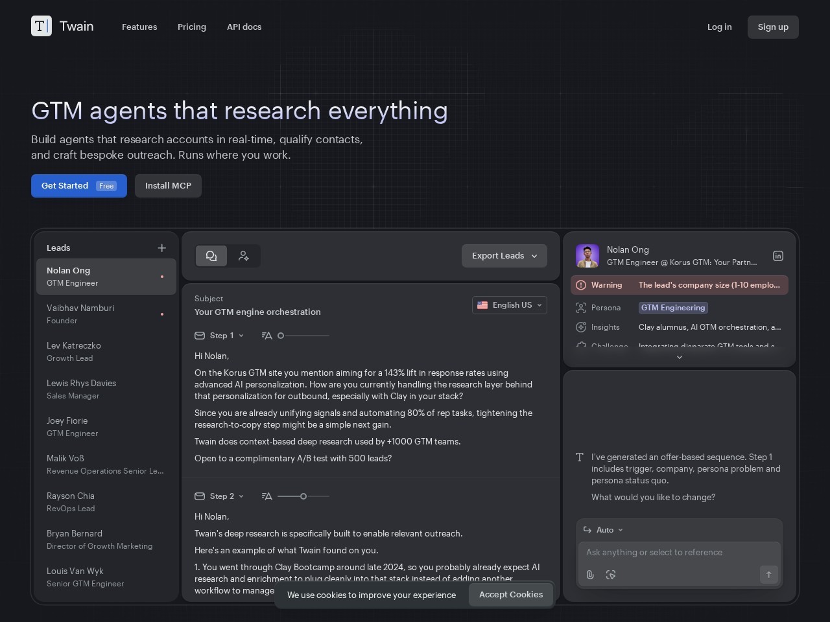Image resolution: width=830 pixels, height=622 pixels.
Task: Adjust the Step 2 tone slider
Action: coord(303,496)
